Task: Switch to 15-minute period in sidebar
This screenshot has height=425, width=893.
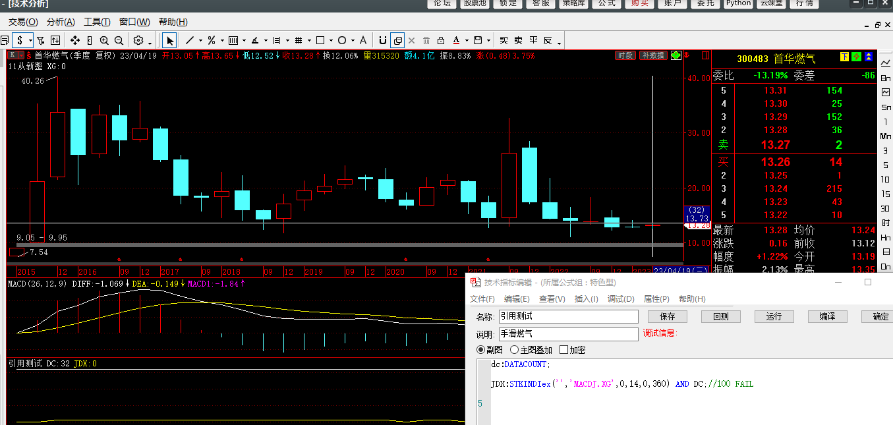Action: click(x=886, y=194)
